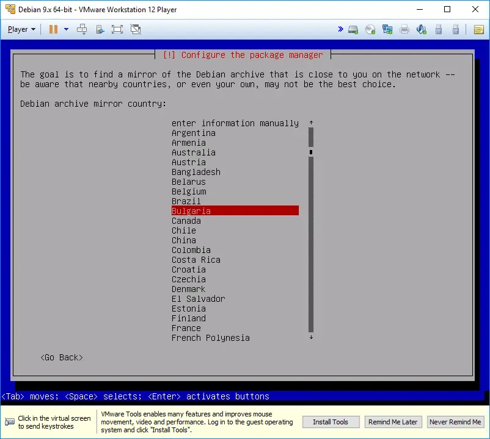Dismiss with Never Remind Me
Viewport: 490px width, 439px height.
pyautogui.click(x=455, y=422)
